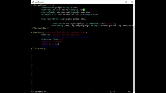Click the opening <VirtualHost tag

click(x=39, y=5)
